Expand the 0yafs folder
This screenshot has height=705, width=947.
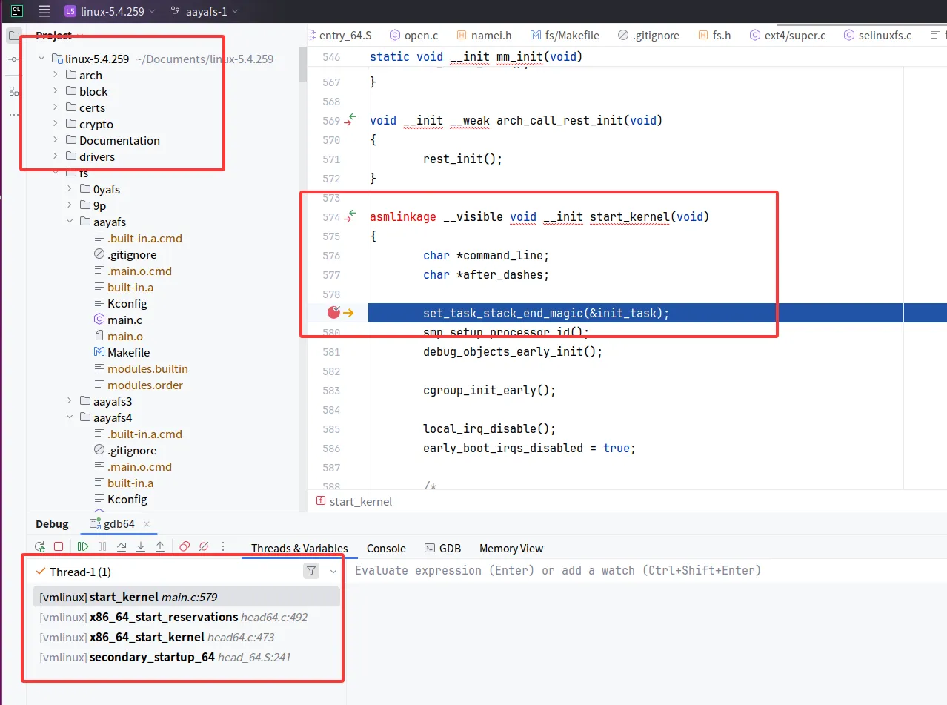(x=70, y=189)
